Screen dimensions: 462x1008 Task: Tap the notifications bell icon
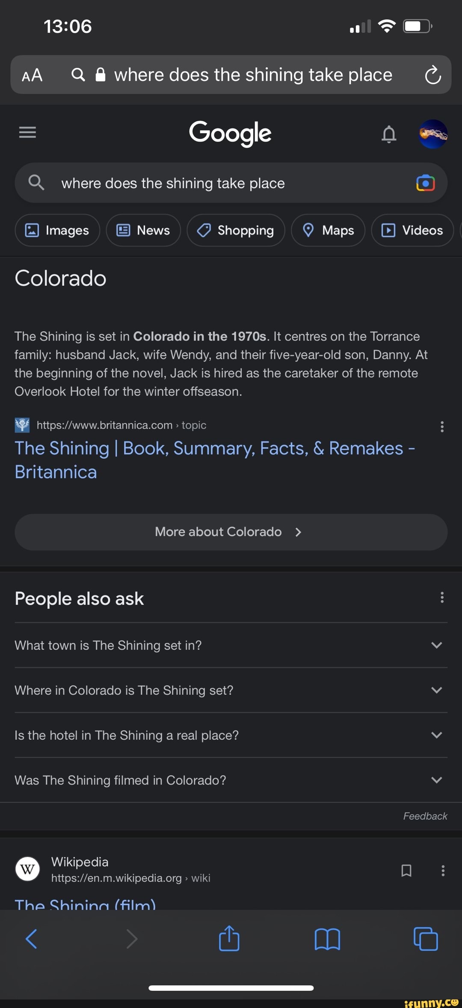coord(389,134)
